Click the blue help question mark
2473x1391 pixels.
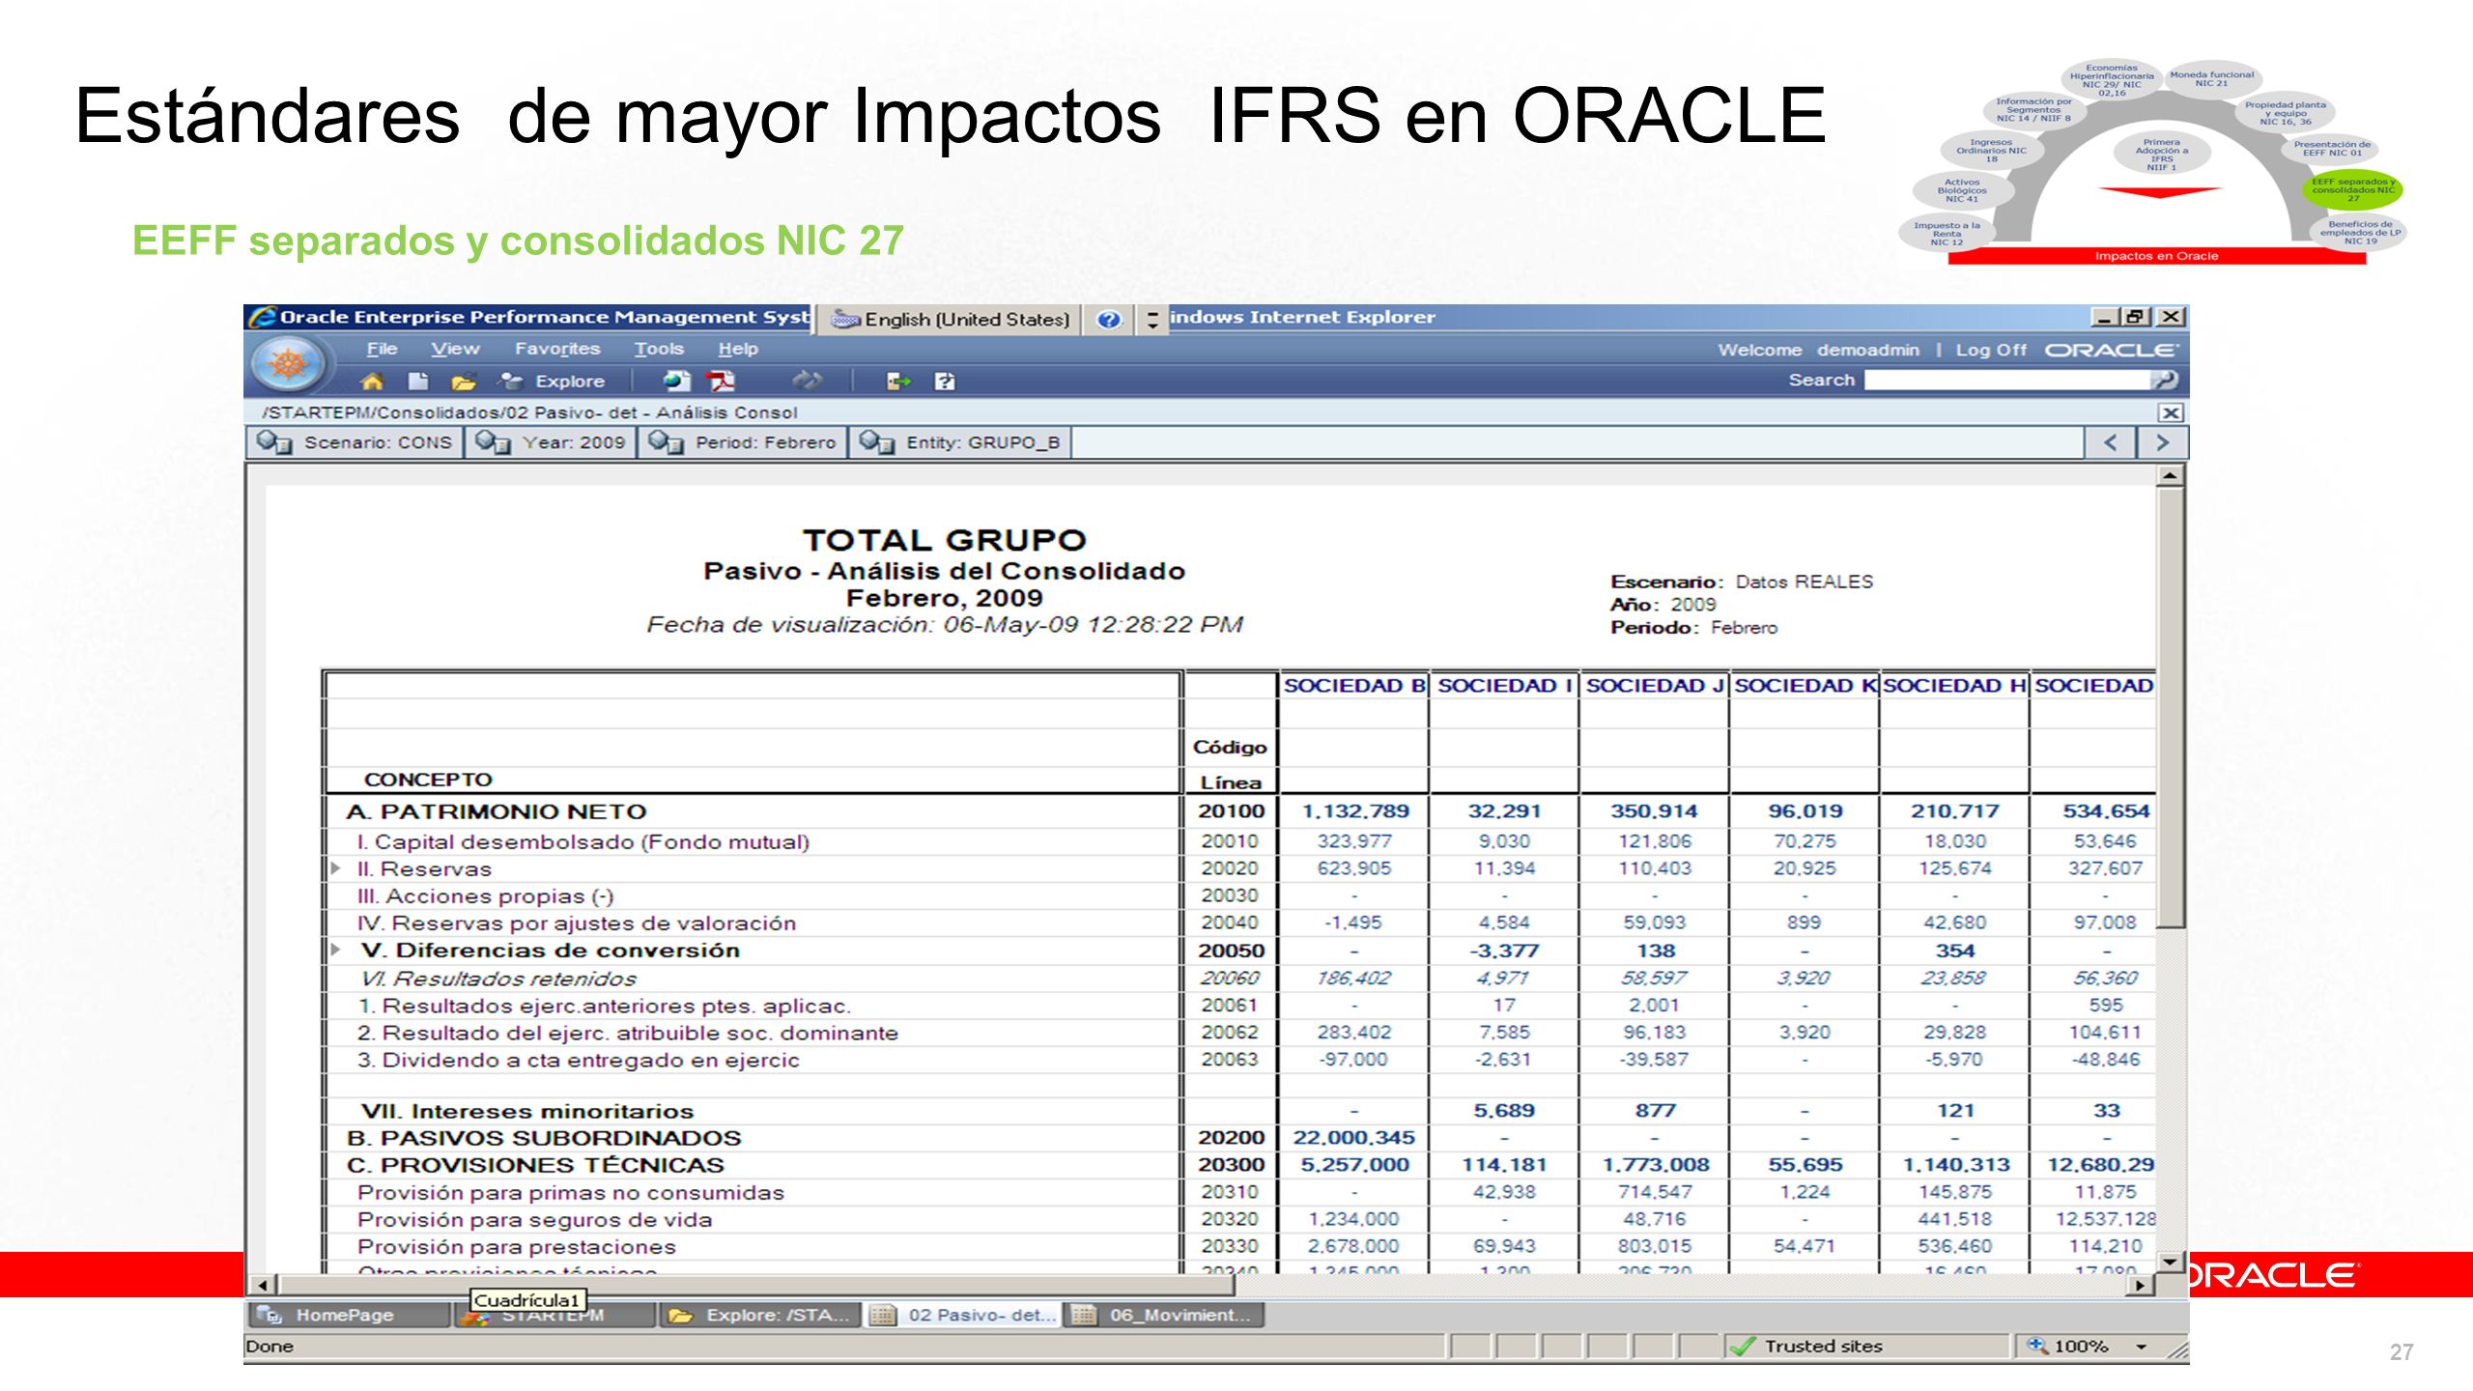pyautogui.click(x=1109, y=320)
